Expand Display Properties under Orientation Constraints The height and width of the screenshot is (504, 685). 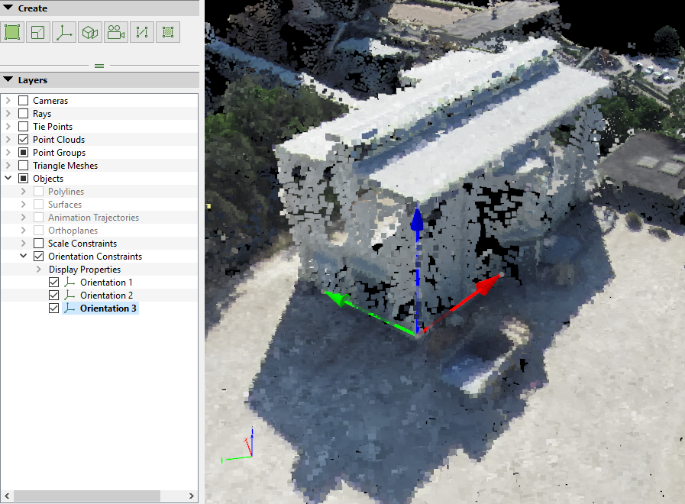[x=39, y=270]
